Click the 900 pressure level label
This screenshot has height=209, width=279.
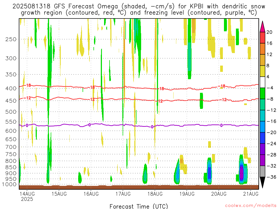click(11, 173)
